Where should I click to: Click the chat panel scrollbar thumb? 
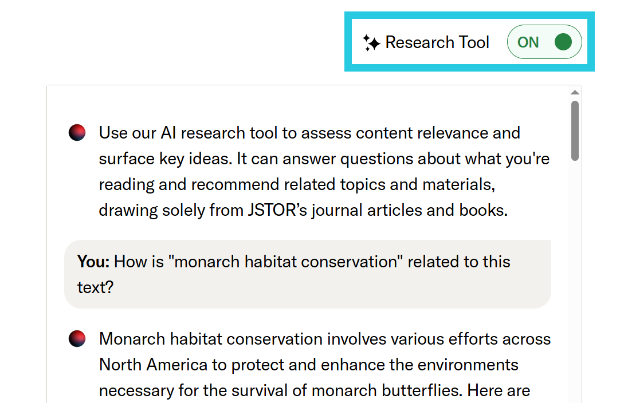click(x=575, y=131)
